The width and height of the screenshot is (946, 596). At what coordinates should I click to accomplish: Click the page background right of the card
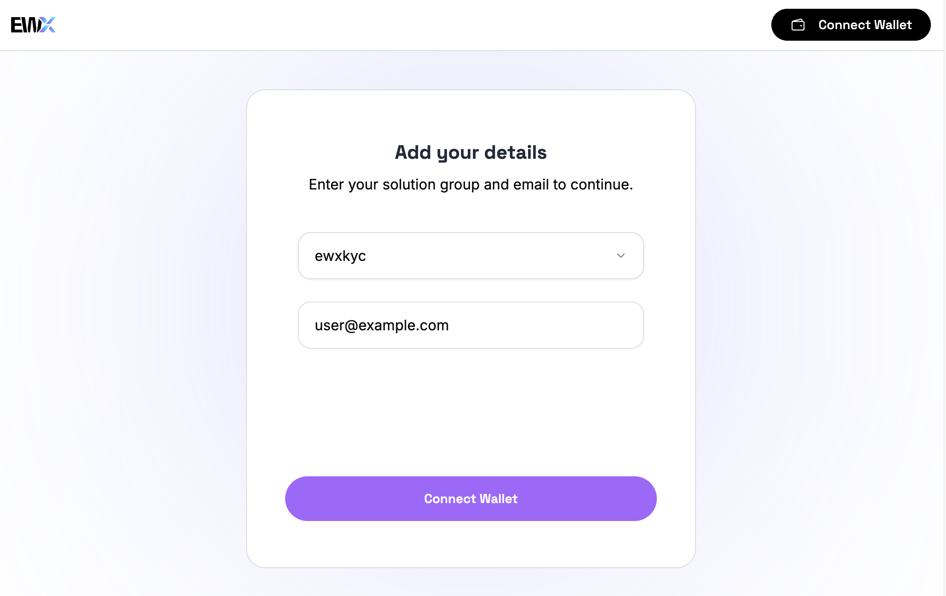[818, 319]
